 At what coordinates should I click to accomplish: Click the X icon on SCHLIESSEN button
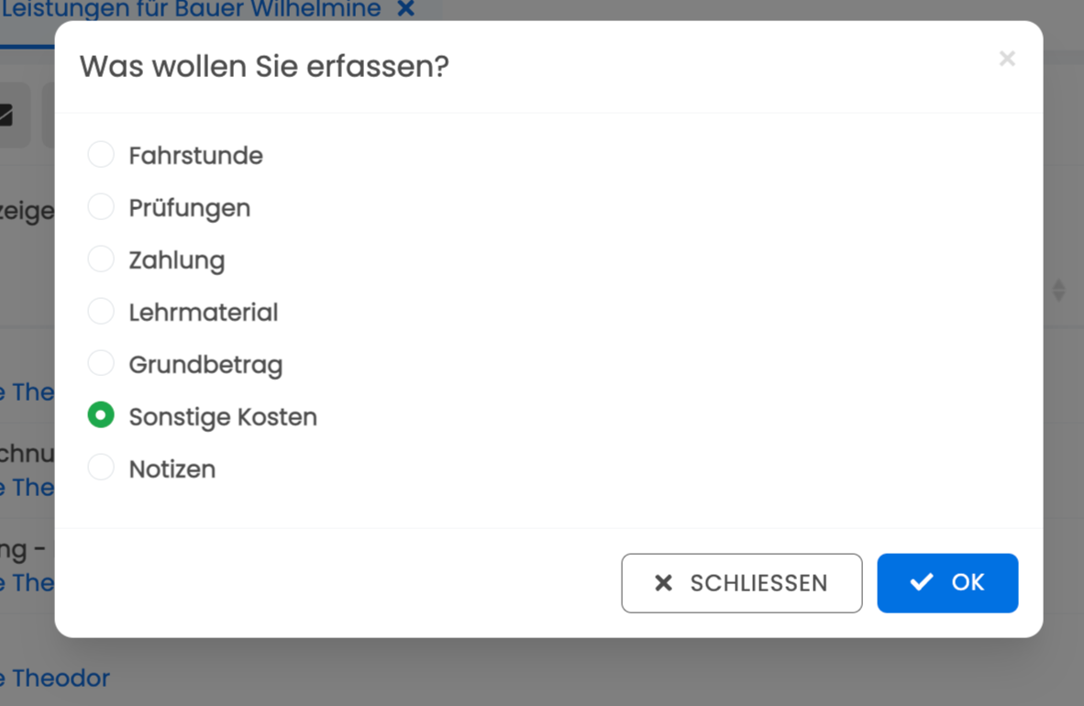[x=663, y=583]
